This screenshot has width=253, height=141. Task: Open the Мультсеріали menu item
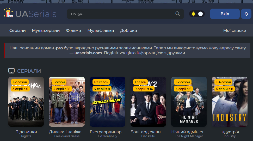click(x=46, y=30)
